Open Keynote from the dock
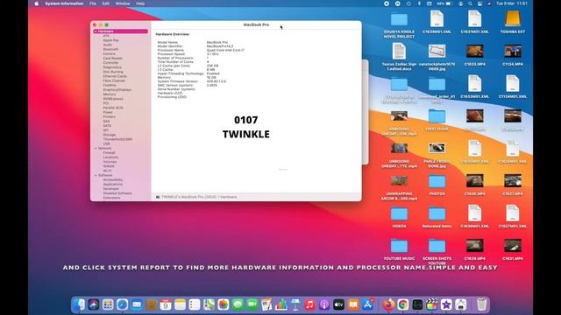 (295, 304)
